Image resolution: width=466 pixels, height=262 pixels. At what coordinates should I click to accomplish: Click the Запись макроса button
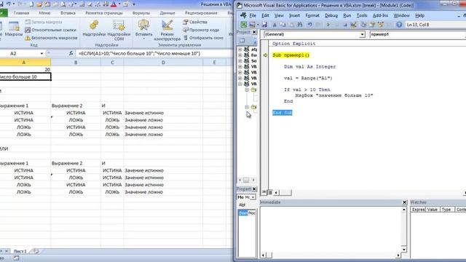(x=44, y=22)
